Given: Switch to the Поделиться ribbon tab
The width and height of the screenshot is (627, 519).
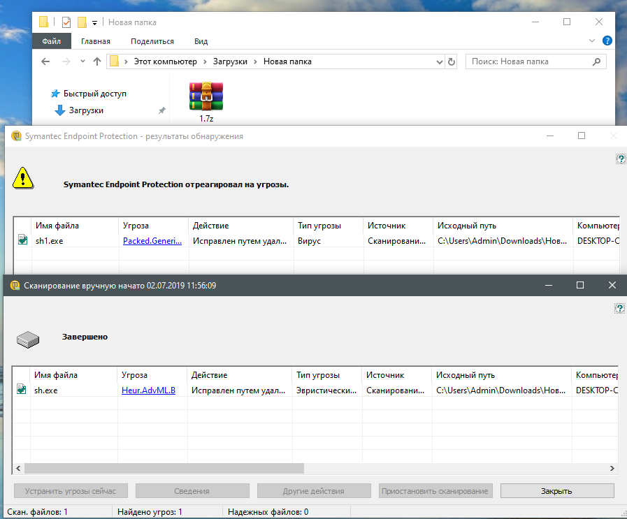Looking at the screenshot, I should (152, 41).
